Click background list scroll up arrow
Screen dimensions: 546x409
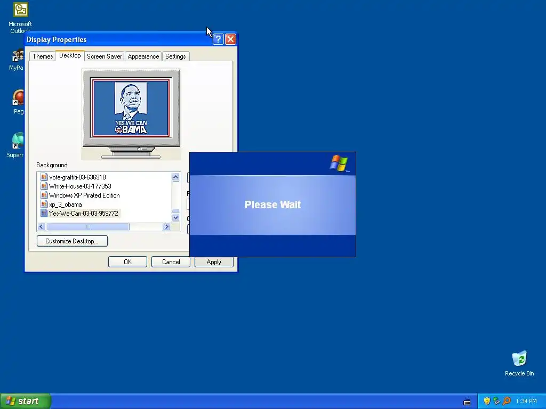coord(176,177)
